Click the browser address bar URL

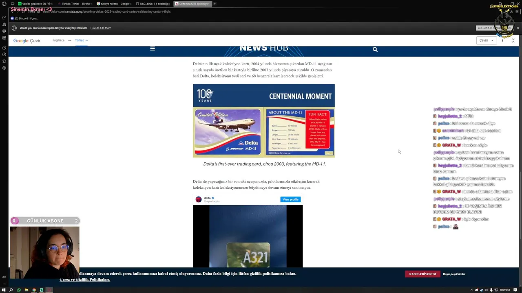point(107,11)
